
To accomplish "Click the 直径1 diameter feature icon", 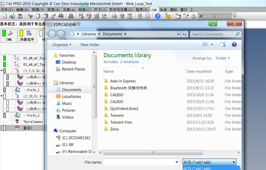I will click(17, 128).
